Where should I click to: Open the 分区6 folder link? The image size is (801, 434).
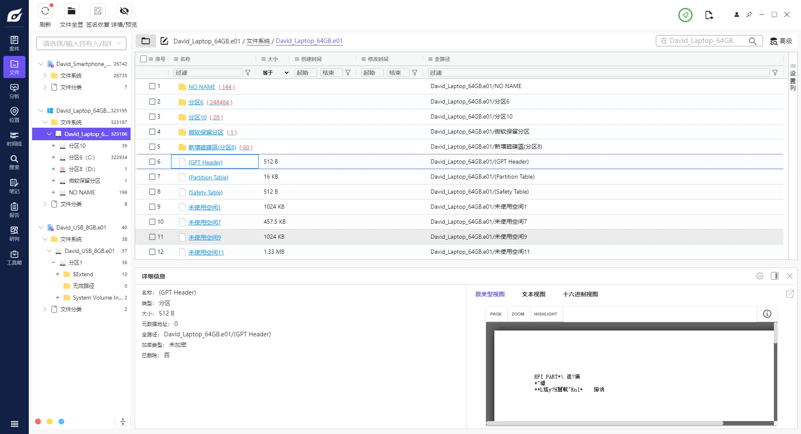point(196,102)
